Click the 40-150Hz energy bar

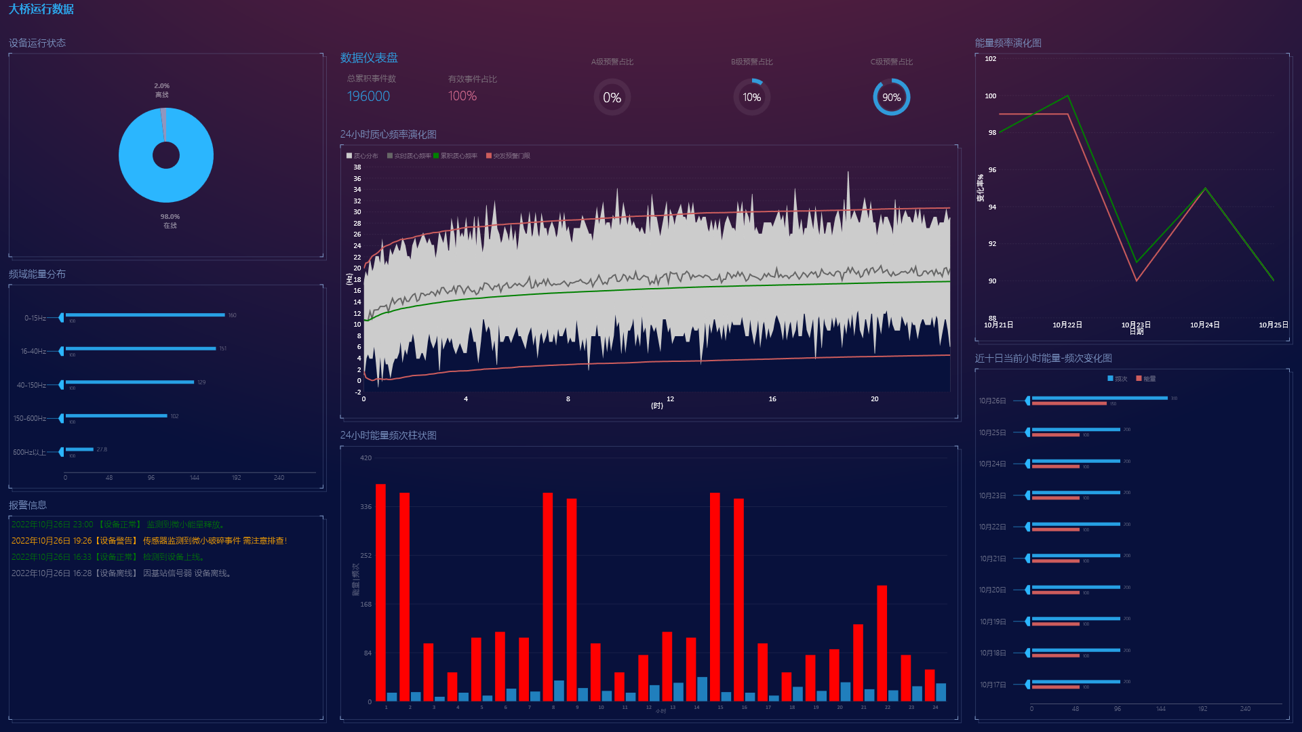[129, 382]
